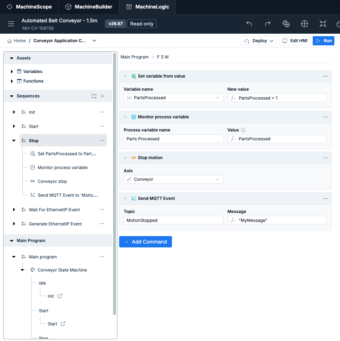Screen dimensions: 340x341
Task: Expand Wait For EthernetIP Event sequence
Action: tap(14, 209)
